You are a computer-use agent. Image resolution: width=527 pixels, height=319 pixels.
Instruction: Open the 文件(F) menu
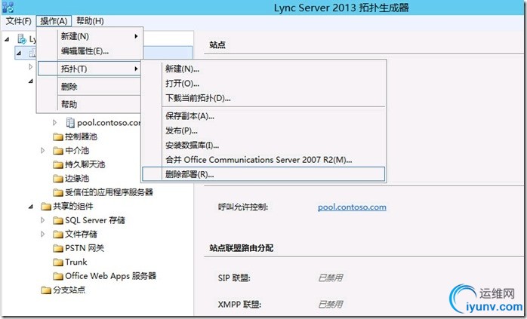pyautogui.click(x=18, y=21)
